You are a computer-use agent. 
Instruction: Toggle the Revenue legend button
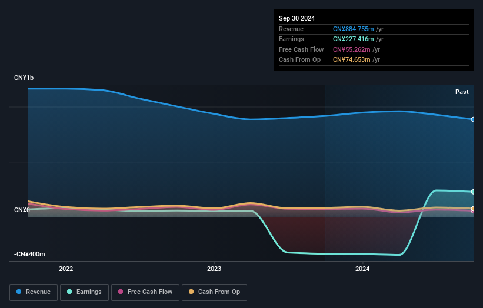pyautogui.click(x=34, y=292)
